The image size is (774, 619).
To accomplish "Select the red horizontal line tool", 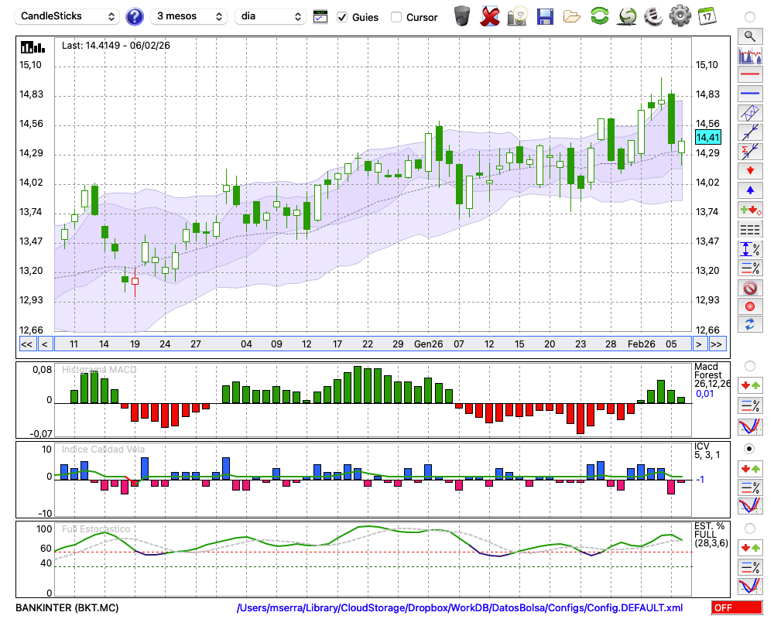I will 750,74.
